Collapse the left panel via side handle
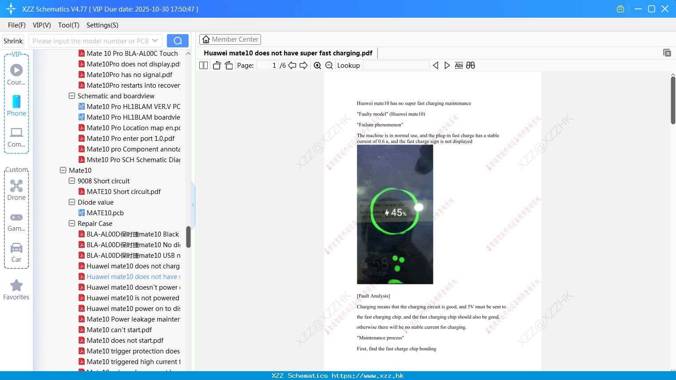The width and height of the screenshot is (676, 380). click(193, 205)
